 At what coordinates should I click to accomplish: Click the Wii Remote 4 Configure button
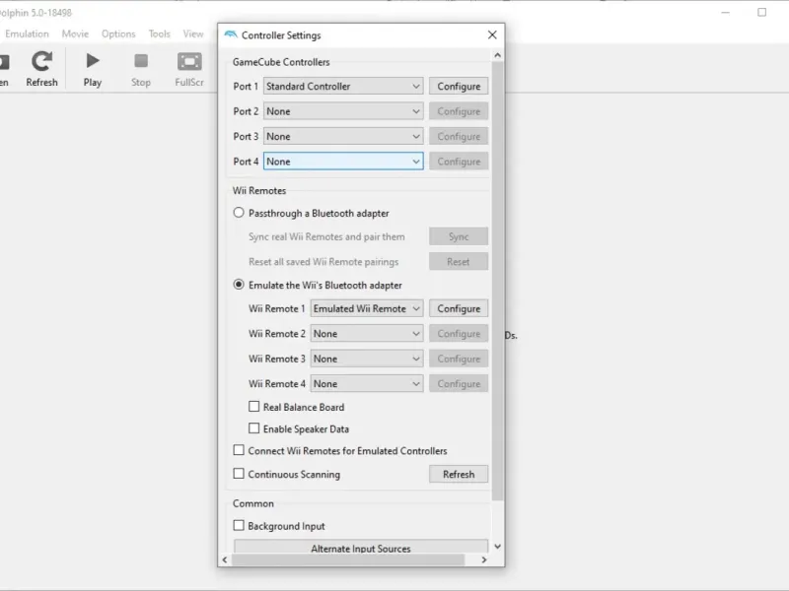coord(459,384)
